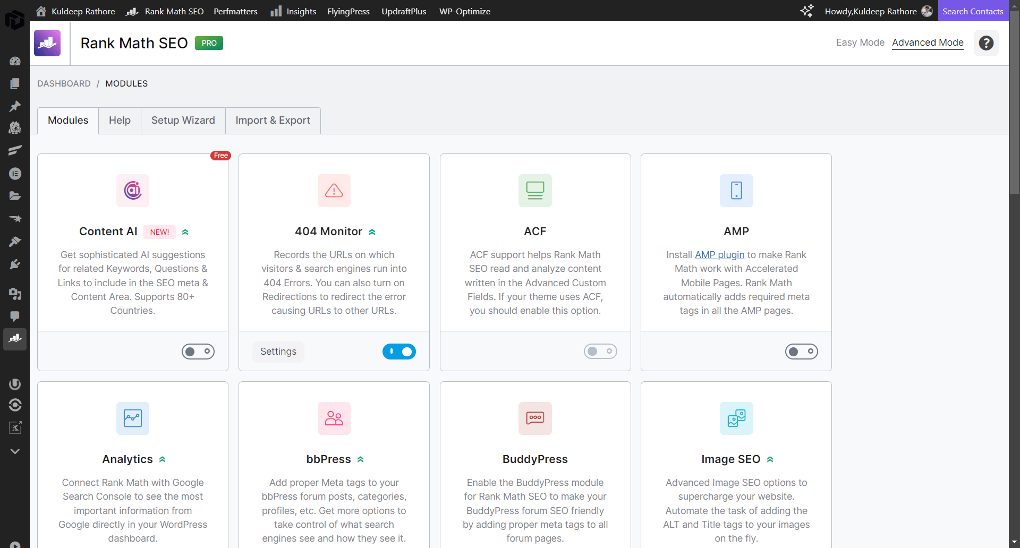
Task: Click the green upgrade arrows beside 404 Monitor
Action: (372, 232)
